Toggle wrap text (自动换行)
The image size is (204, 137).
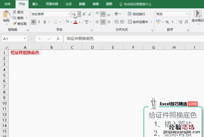[136, 14]
